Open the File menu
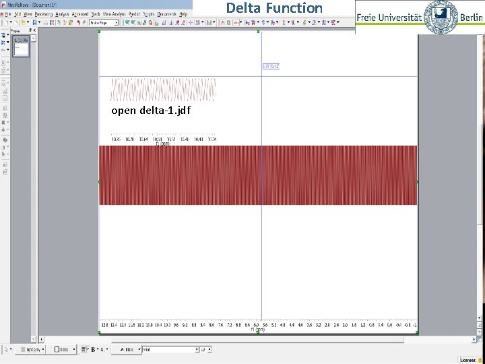Screen dimensions: 485x364 tap(7, 14)
